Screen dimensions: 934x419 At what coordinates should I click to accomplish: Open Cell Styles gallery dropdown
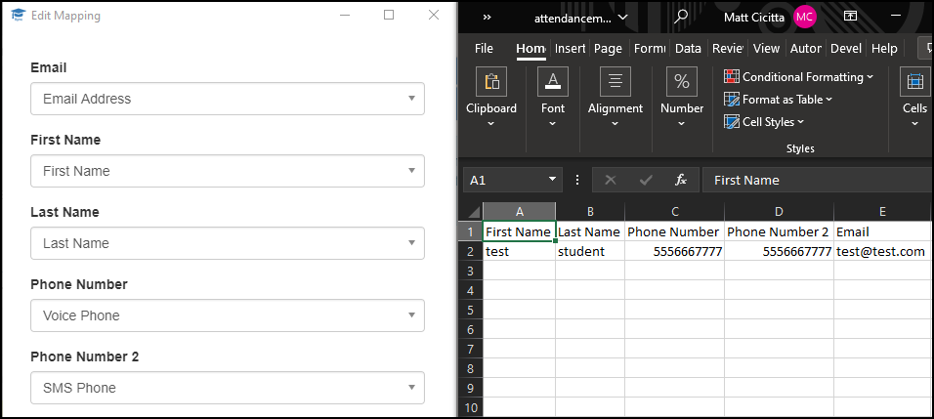tap(764, 122)
